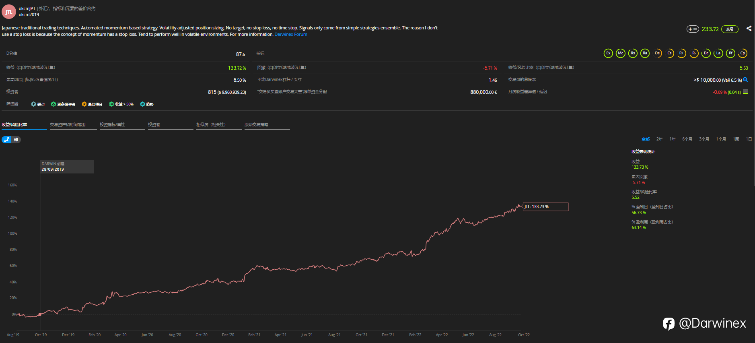The image size is (755, 343).
Task: Toggle the 最佳得分 filter badge
Action: click(x=92, y=104)
